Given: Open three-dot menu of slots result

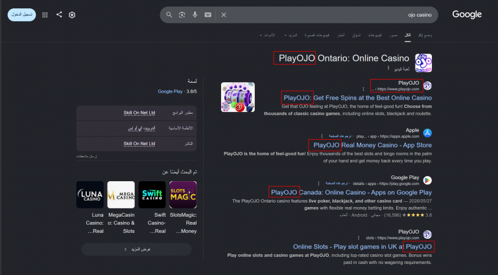Looking at the screenshot, I should tap(359, 237).
